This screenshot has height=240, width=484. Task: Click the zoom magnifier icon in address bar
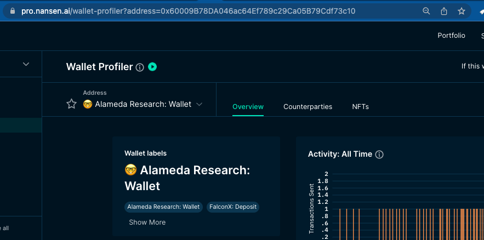tap(426, 11)
